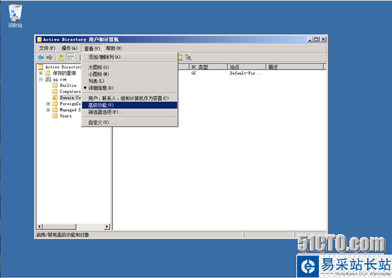Choose 添加/删除列(A)... menu entry
The image size is (392, 278).
[130, 57]
